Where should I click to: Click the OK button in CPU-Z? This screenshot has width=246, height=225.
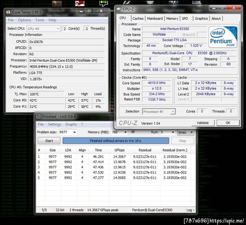point(228,123)
